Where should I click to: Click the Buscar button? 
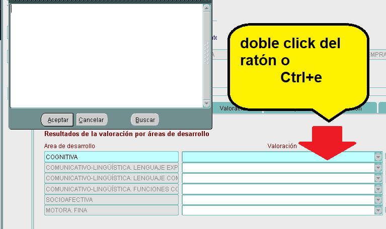pos(145,120)
